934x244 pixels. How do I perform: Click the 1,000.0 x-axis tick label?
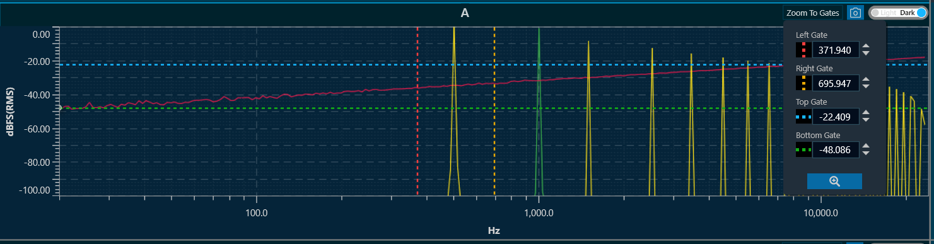539,212
